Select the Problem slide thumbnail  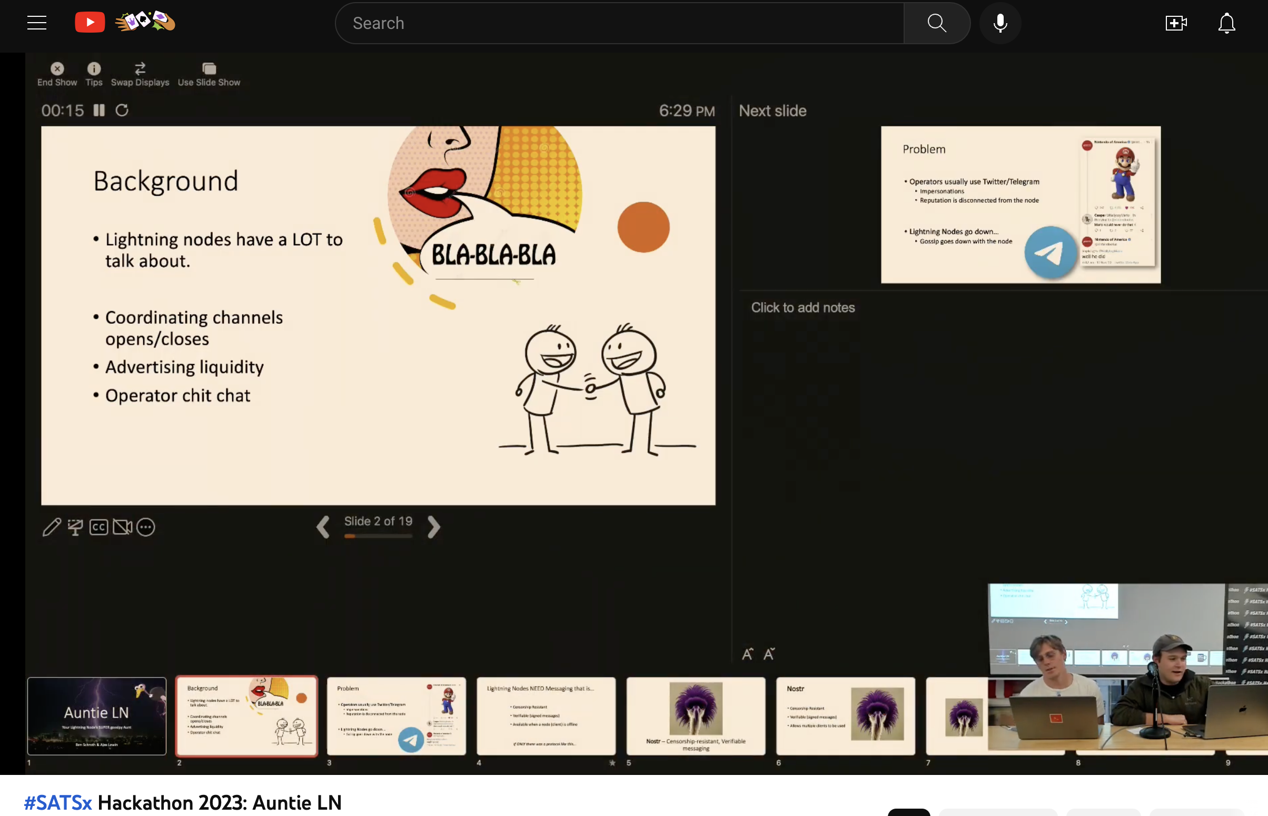pos(397,716)
